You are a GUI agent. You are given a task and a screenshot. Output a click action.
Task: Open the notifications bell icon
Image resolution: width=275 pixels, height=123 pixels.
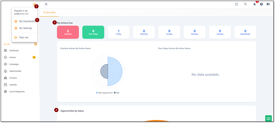pos(254,4)
